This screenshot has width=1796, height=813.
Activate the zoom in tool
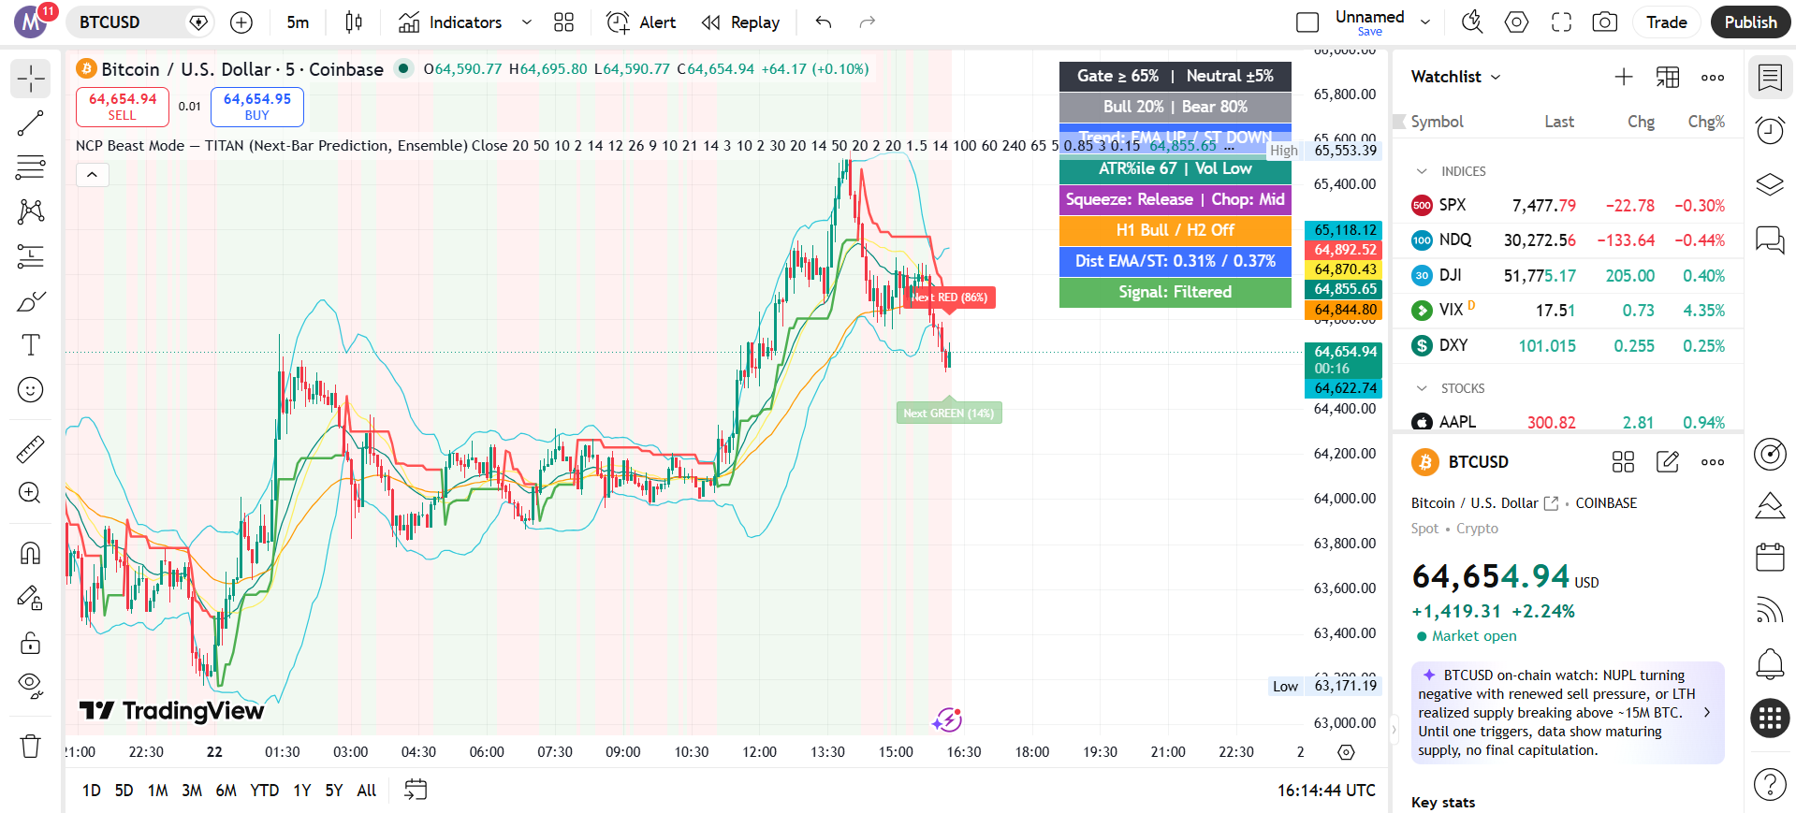pos(31,493)
